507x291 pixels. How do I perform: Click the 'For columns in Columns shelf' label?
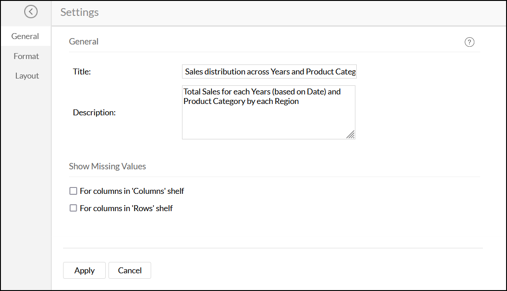(132, 191)
